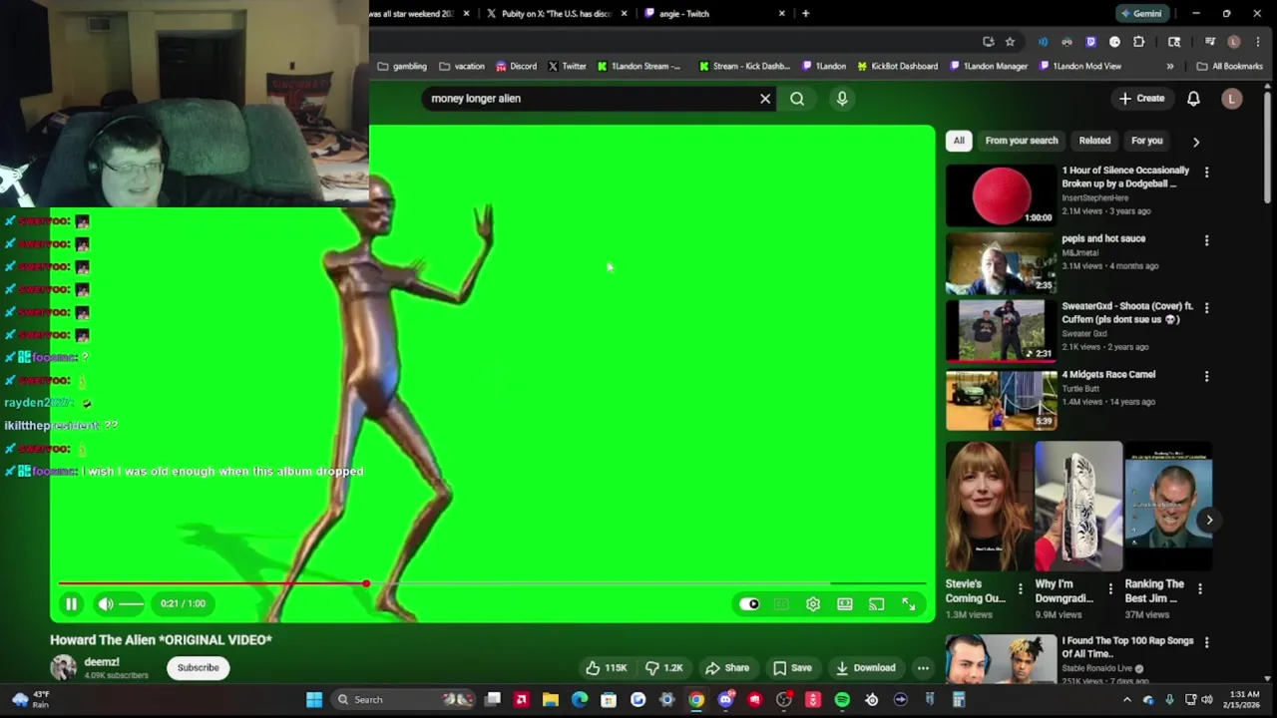
Task: Select the 'From your search' chip
Action: (x=1022, y=141)
